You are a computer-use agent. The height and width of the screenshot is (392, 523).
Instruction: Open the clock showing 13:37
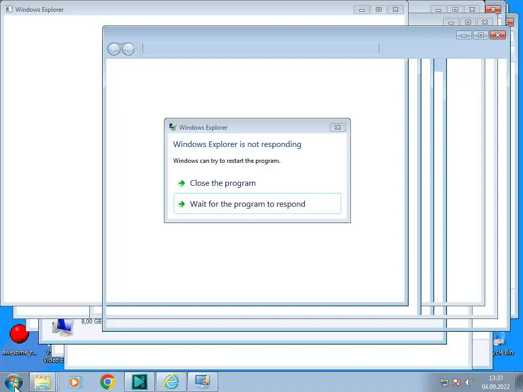(495, 382)
